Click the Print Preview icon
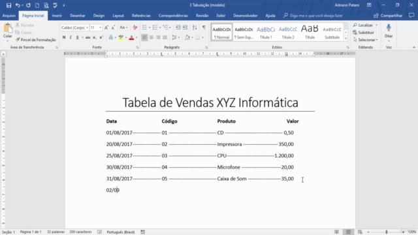This screenshot has height=235, width=418. (x=46, y=5)
